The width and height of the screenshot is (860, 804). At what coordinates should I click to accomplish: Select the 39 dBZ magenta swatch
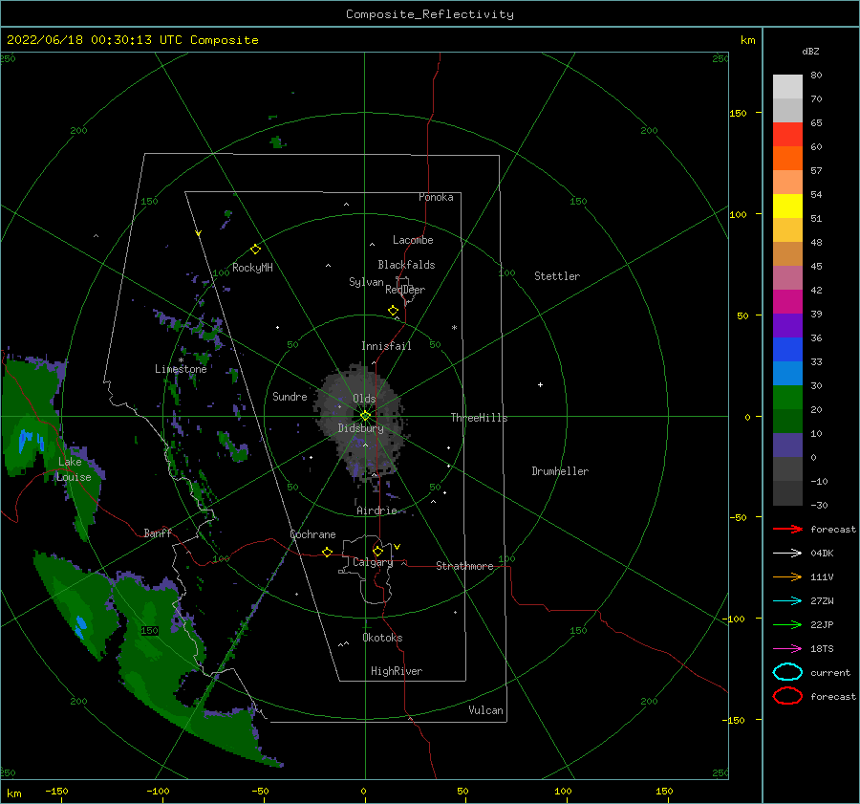pyautogui.click(x=787, y=301)
